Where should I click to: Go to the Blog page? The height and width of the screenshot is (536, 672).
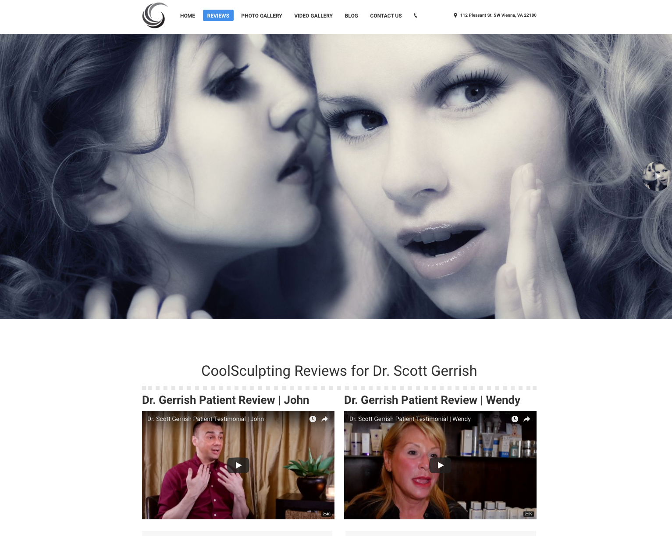(352, 16)
